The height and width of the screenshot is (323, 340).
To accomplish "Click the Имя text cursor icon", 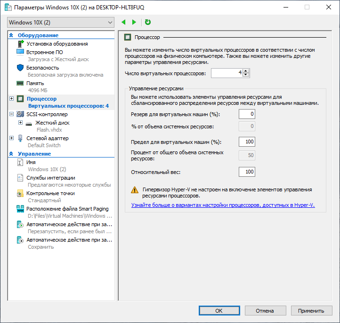I will 20,162.
